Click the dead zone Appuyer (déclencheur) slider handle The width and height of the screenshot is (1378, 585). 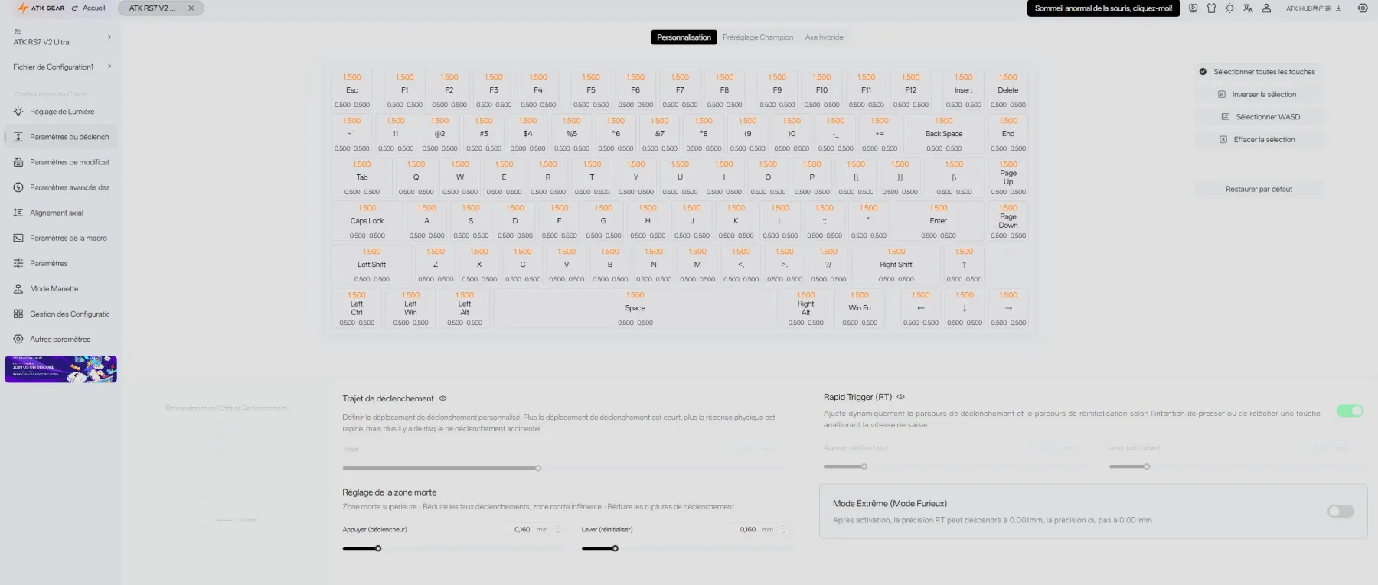point(378,548)
